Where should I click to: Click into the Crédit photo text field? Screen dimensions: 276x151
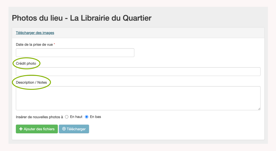(138, 71)
